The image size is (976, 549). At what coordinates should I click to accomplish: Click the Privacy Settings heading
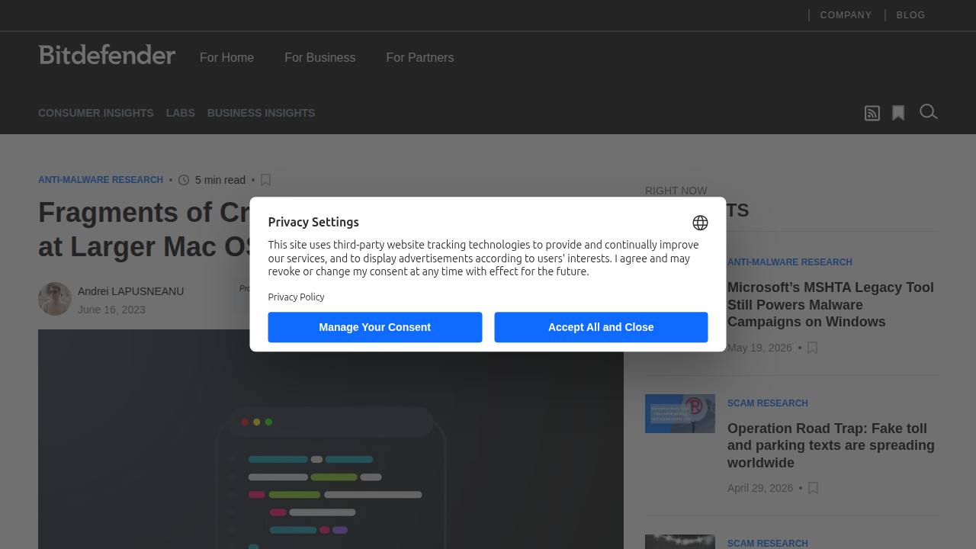(x=313, y=222)
